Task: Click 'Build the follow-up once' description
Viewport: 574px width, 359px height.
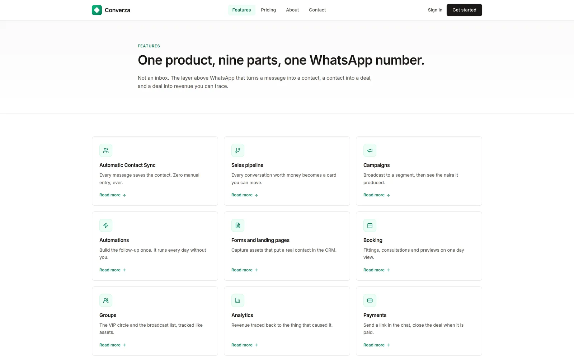Action: click(x=152, y=254)
